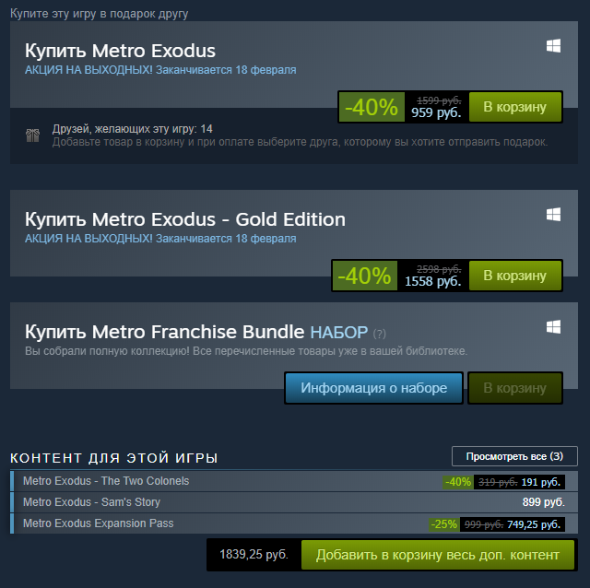Click Купить Metro Franchise Bundle title
This screenshot has width=590, height=588.
[x=164, y=331]
